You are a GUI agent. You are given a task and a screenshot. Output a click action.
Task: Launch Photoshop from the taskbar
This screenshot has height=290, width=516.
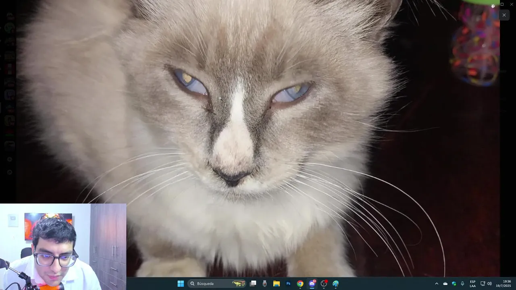tap(288, 284)
